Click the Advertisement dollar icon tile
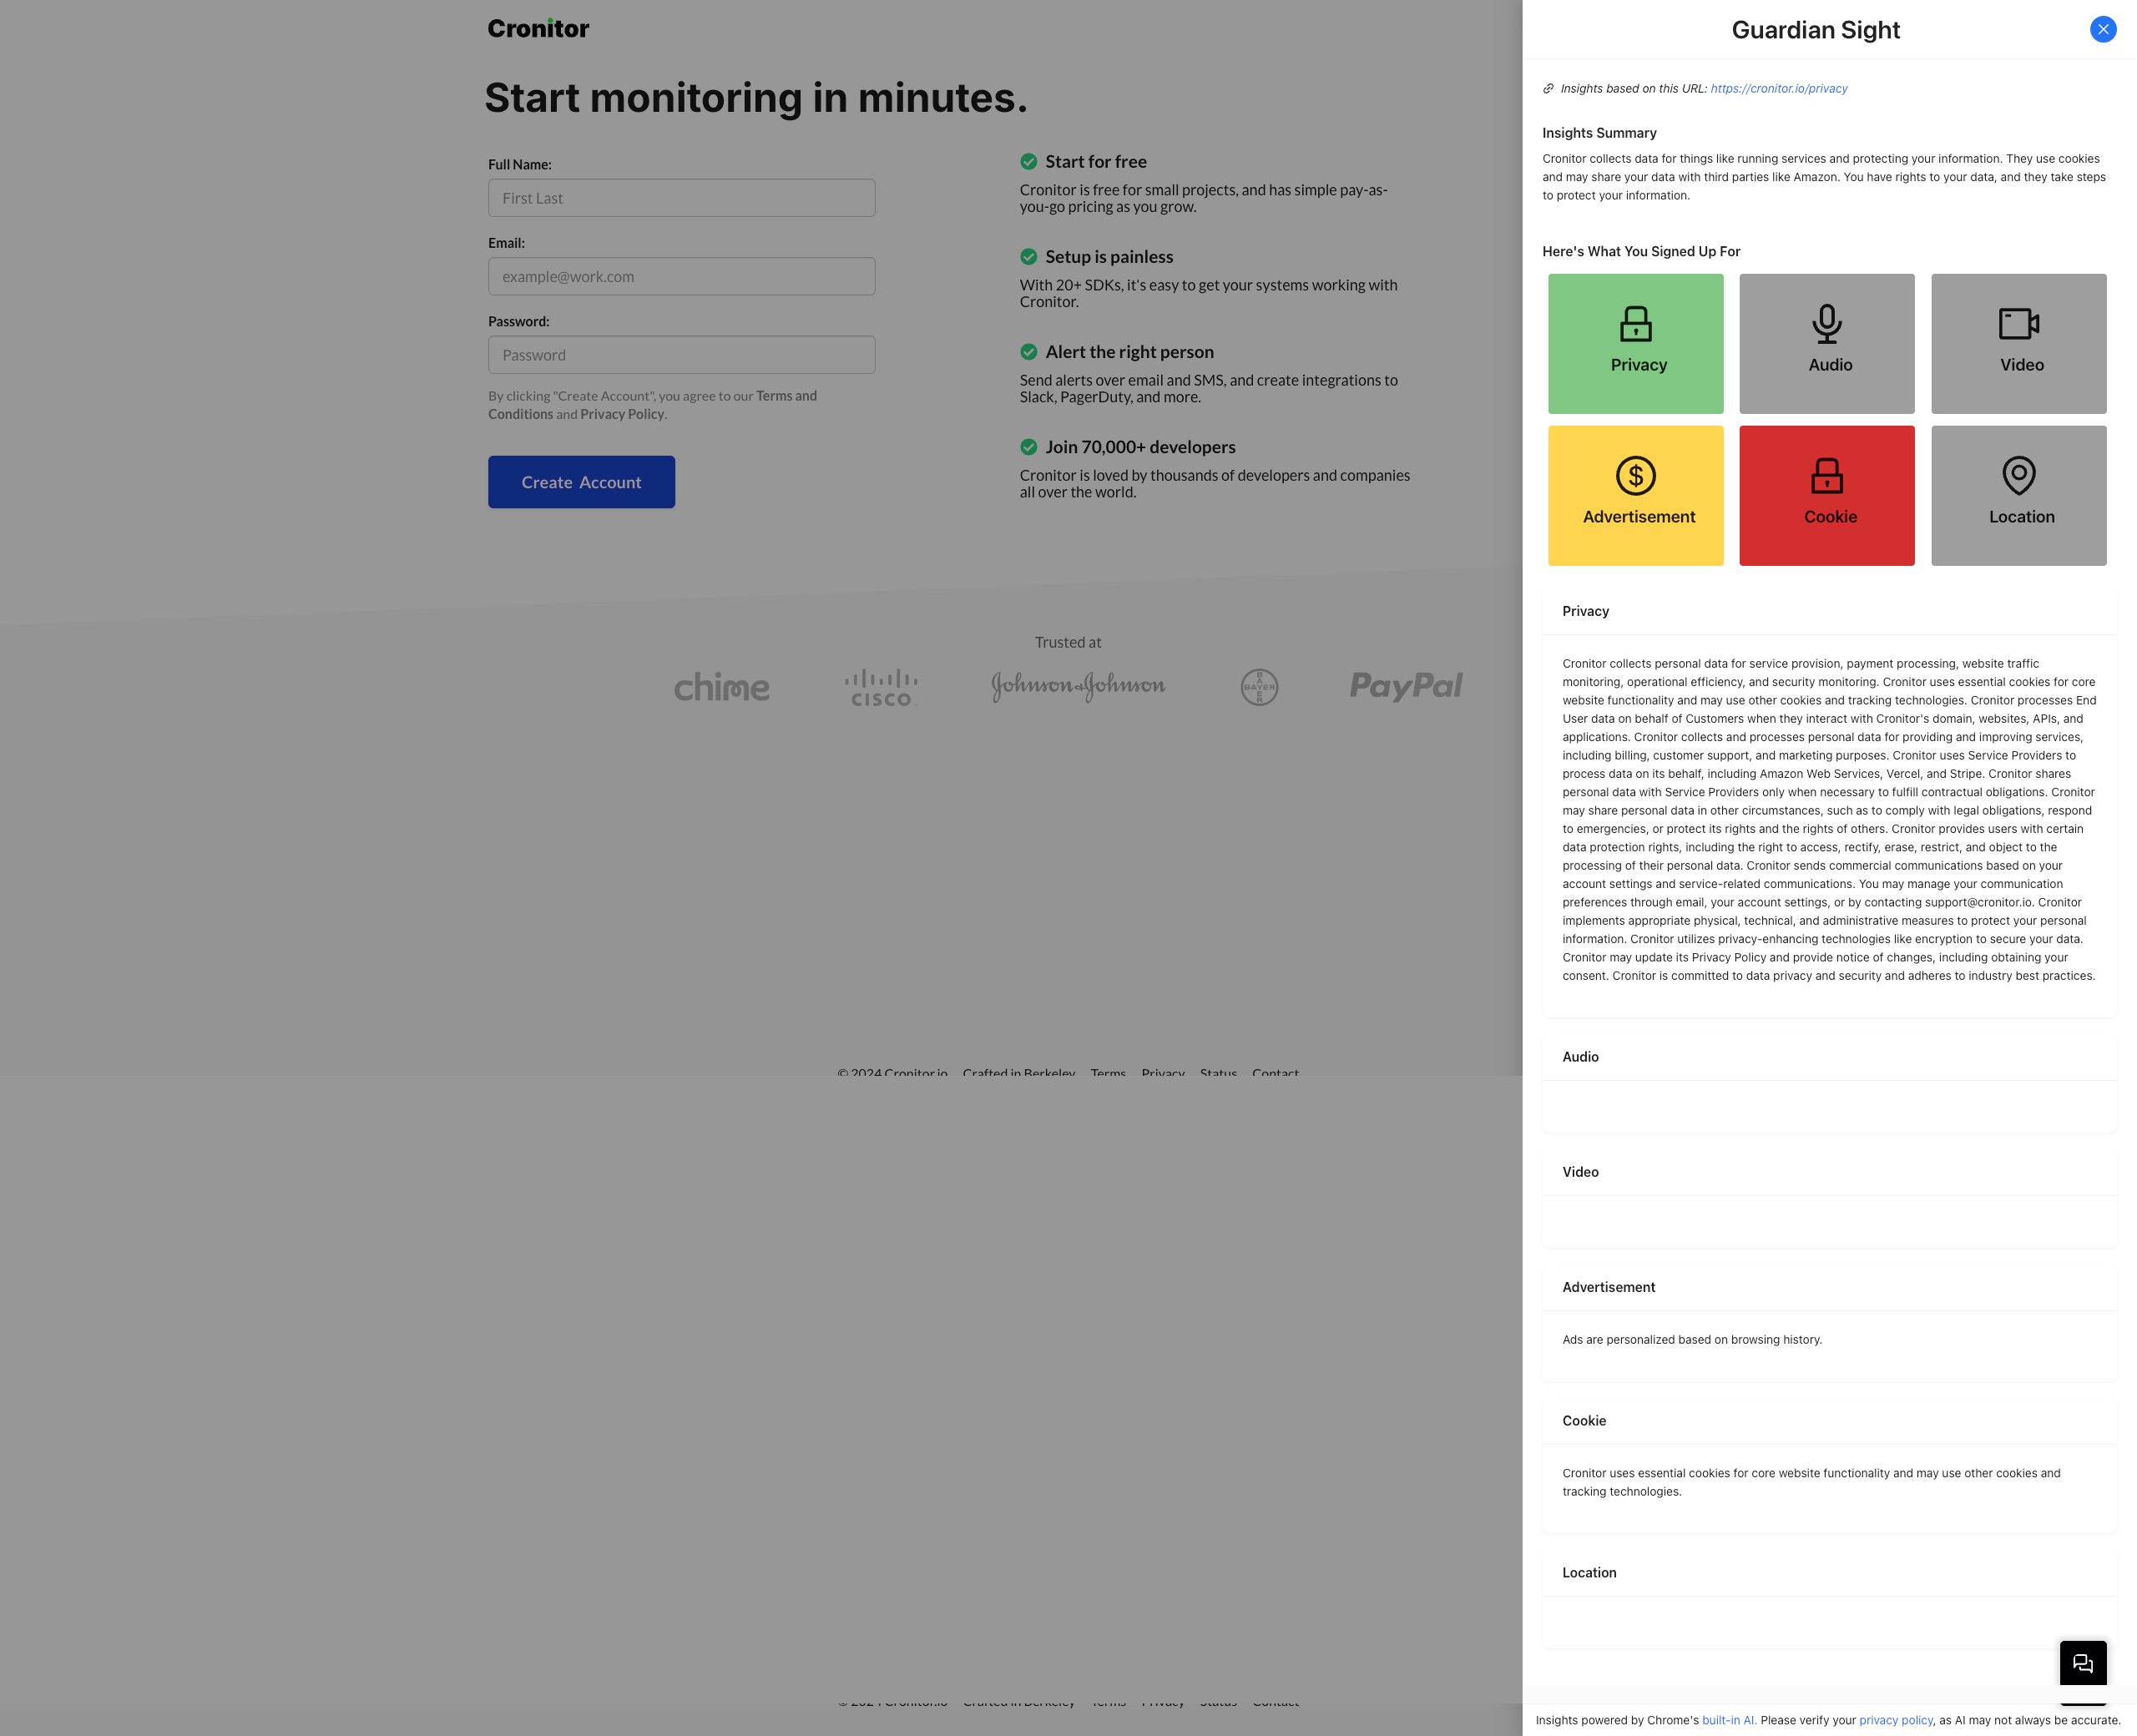The height and width of the screenshot is (1736, 2137). (x=1635, y=495)
